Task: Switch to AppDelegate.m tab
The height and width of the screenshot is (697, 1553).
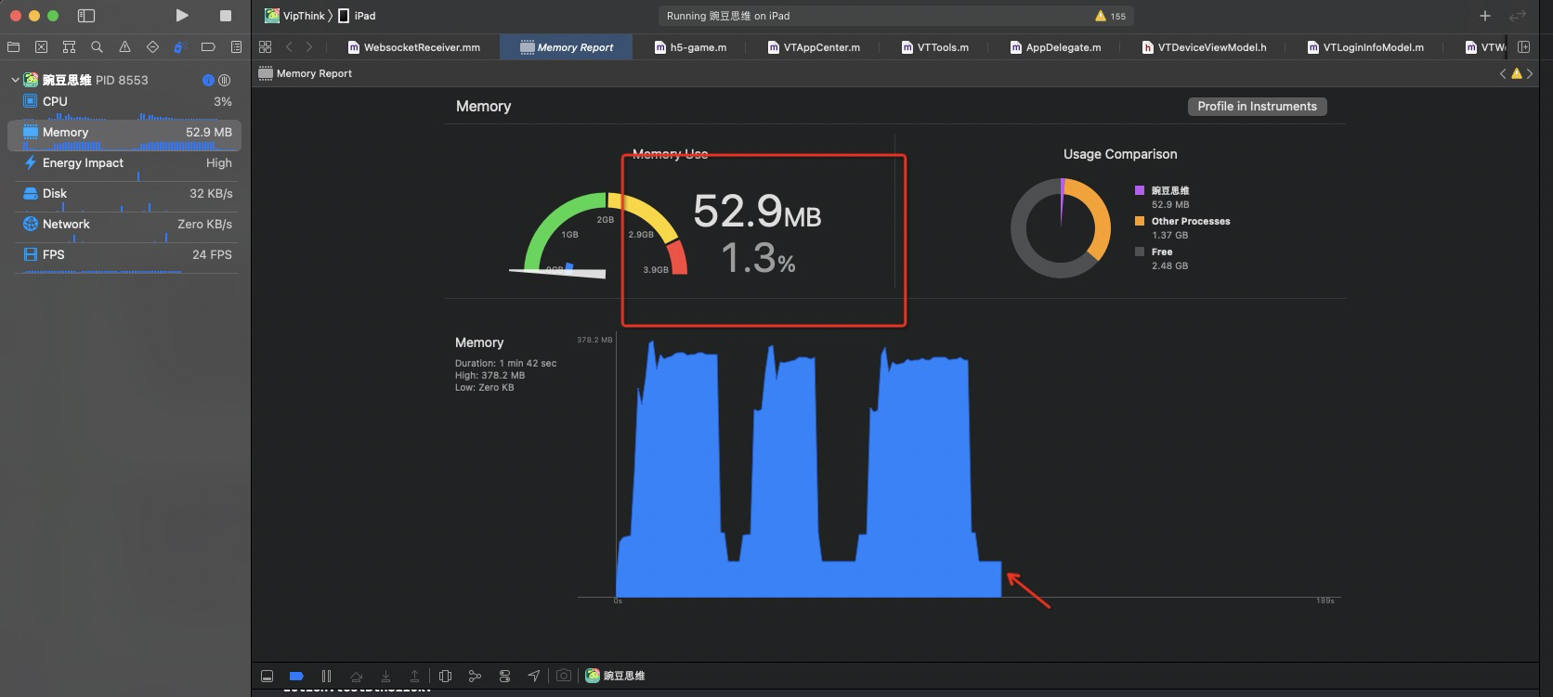Action: [1055, 47]
